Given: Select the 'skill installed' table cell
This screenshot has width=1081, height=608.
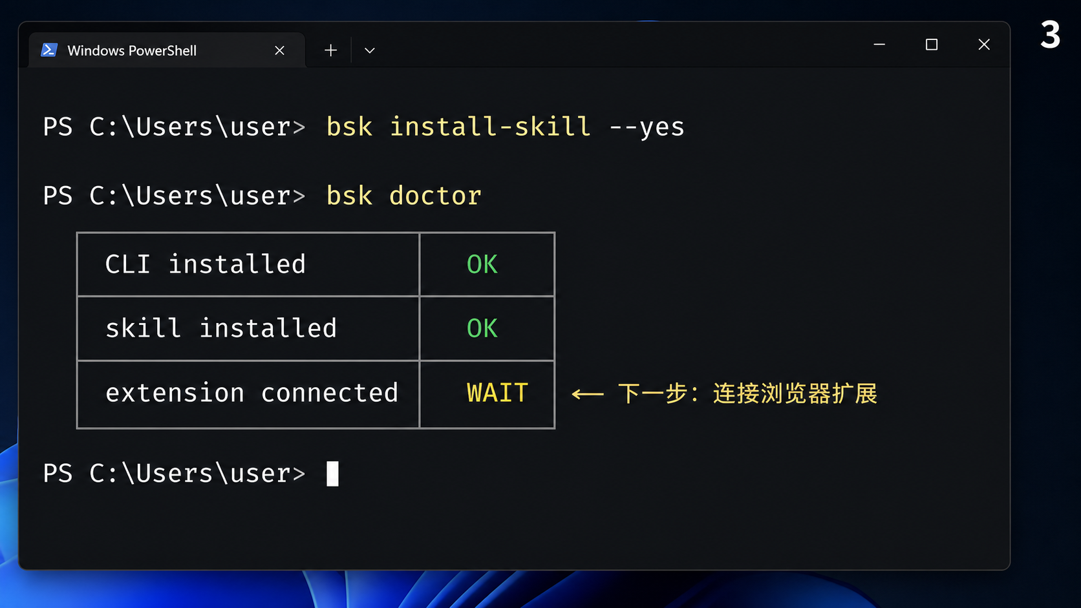Looking at the screenshot, I should tap(248, 328).
